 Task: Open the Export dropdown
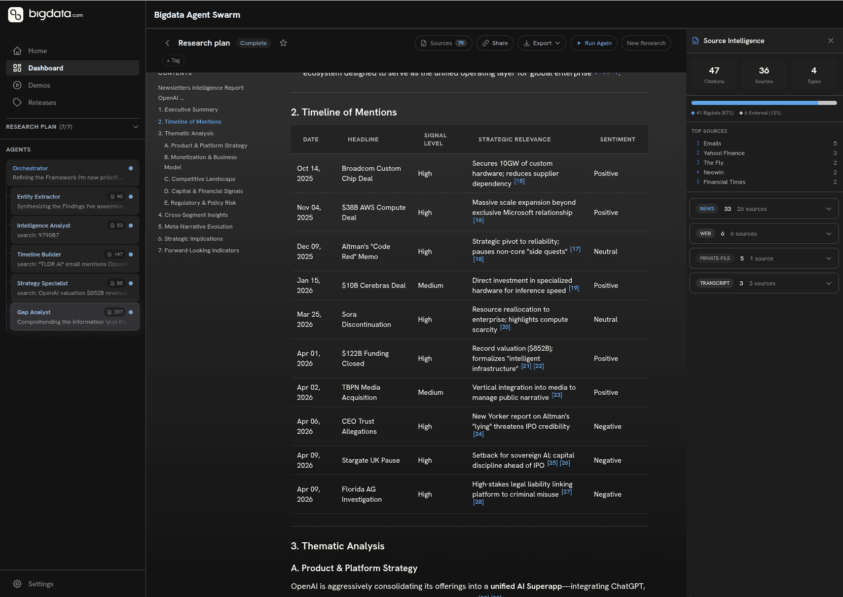542,43
